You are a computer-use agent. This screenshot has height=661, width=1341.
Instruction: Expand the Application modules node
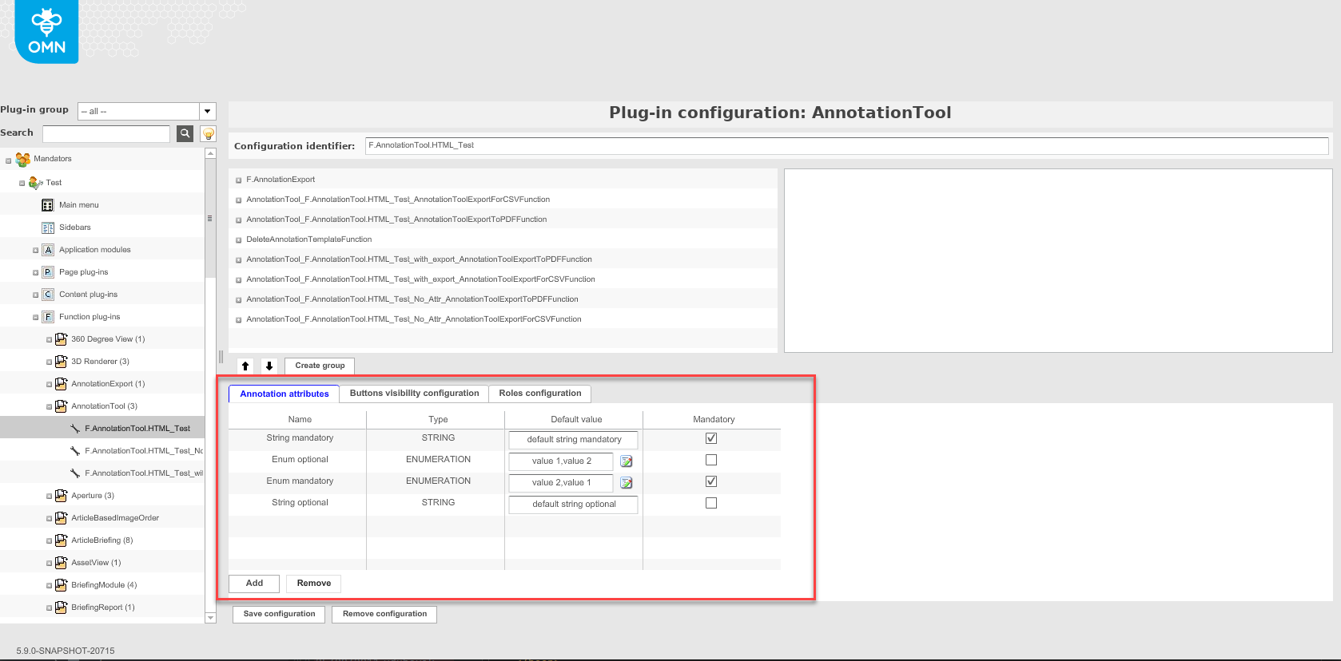click(35, 251)
